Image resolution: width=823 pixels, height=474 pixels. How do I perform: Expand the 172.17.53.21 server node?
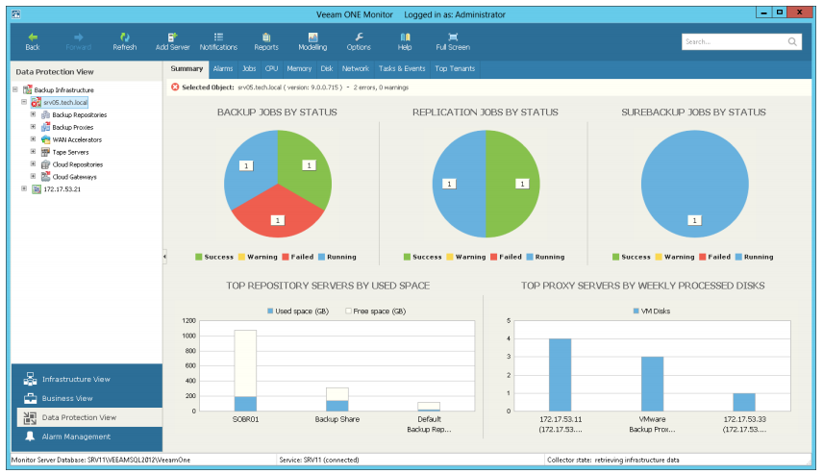24,188
